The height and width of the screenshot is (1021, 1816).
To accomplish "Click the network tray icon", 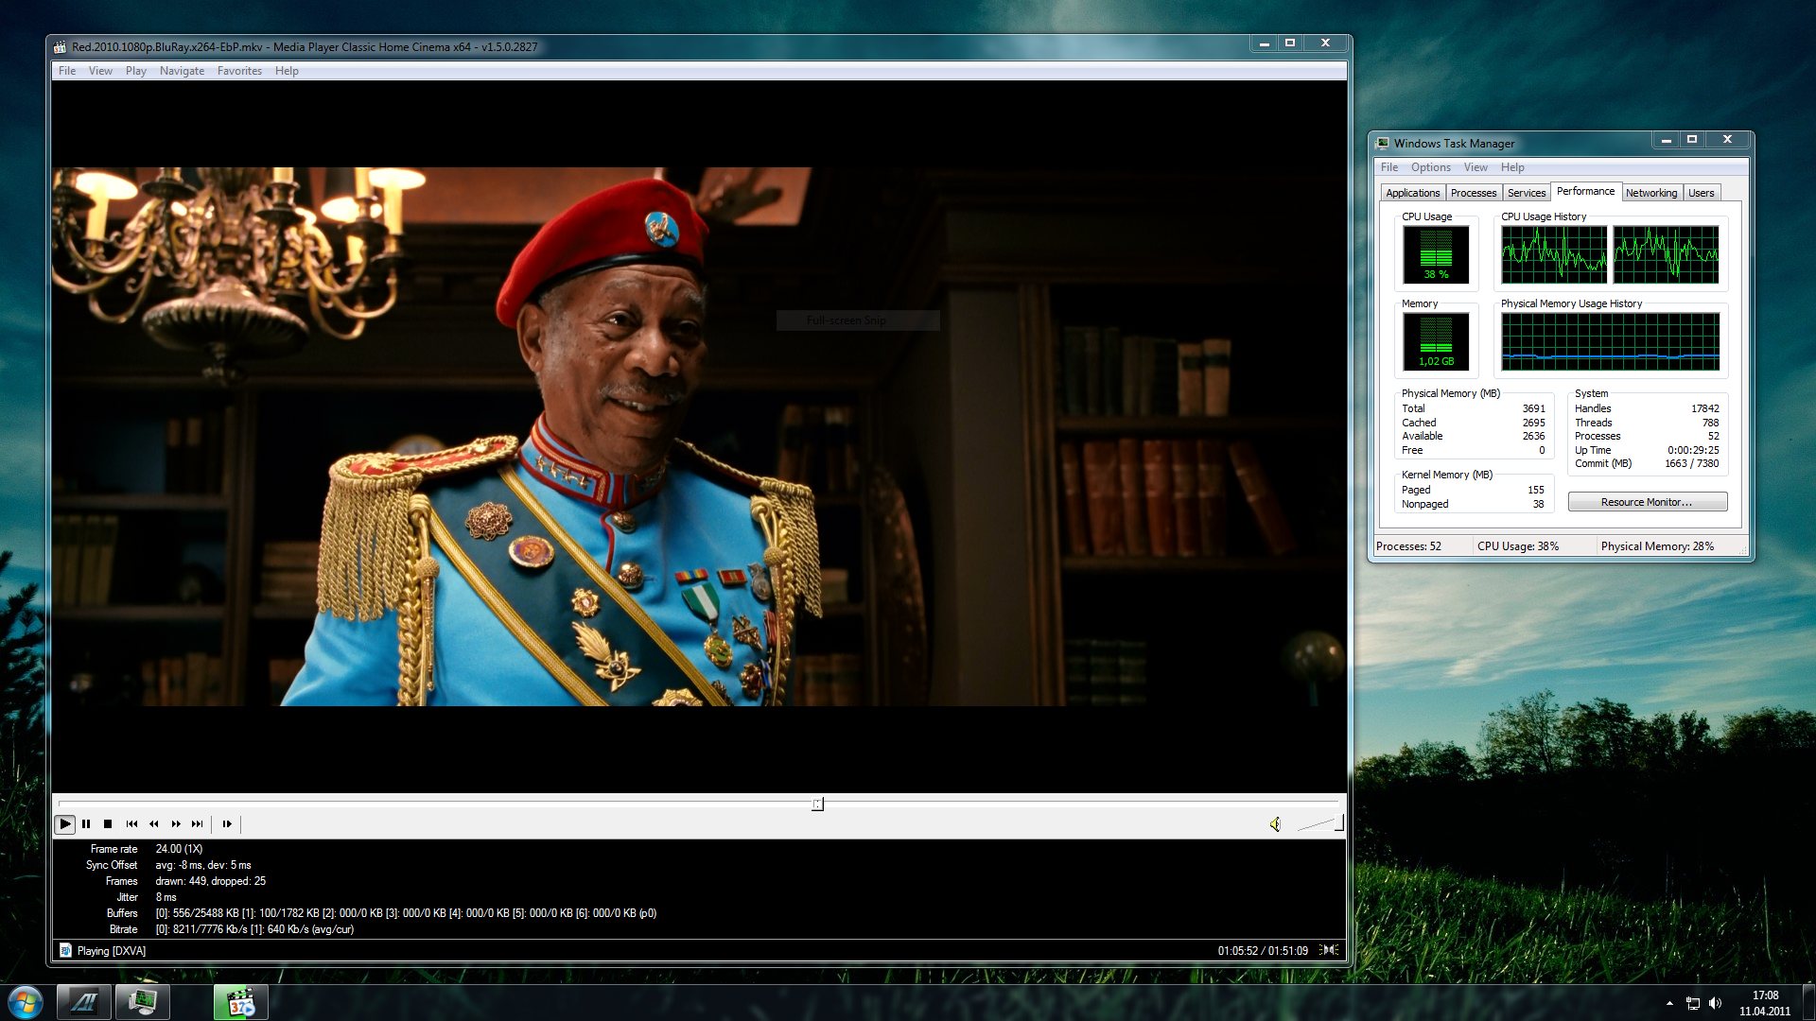I will click(x=1692, y=1003).
